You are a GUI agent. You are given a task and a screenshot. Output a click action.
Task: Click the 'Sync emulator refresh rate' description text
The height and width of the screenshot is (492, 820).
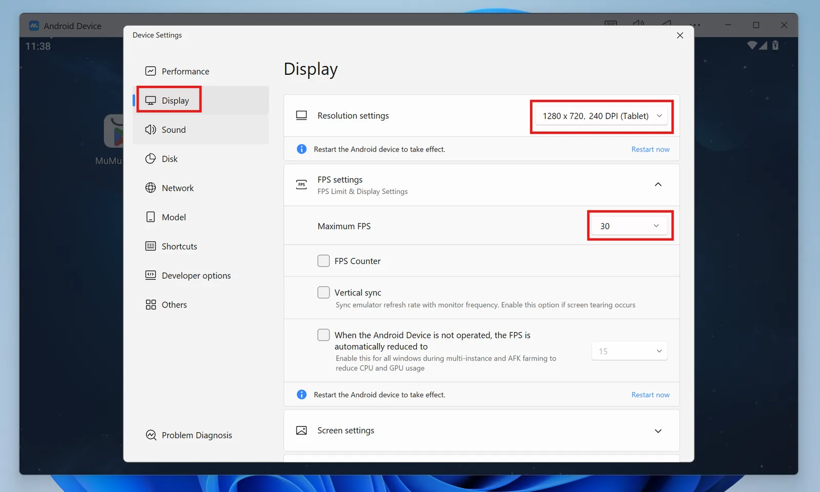[485, 305]
